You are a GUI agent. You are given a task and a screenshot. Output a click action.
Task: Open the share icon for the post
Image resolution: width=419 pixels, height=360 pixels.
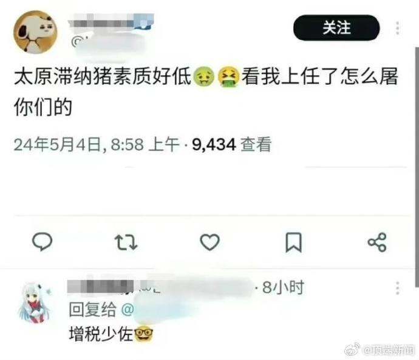(377, 242)
